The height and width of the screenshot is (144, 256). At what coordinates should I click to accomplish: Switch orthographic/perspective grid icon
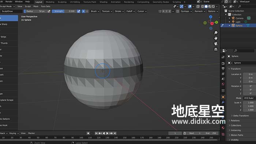(x=216, y=49)
